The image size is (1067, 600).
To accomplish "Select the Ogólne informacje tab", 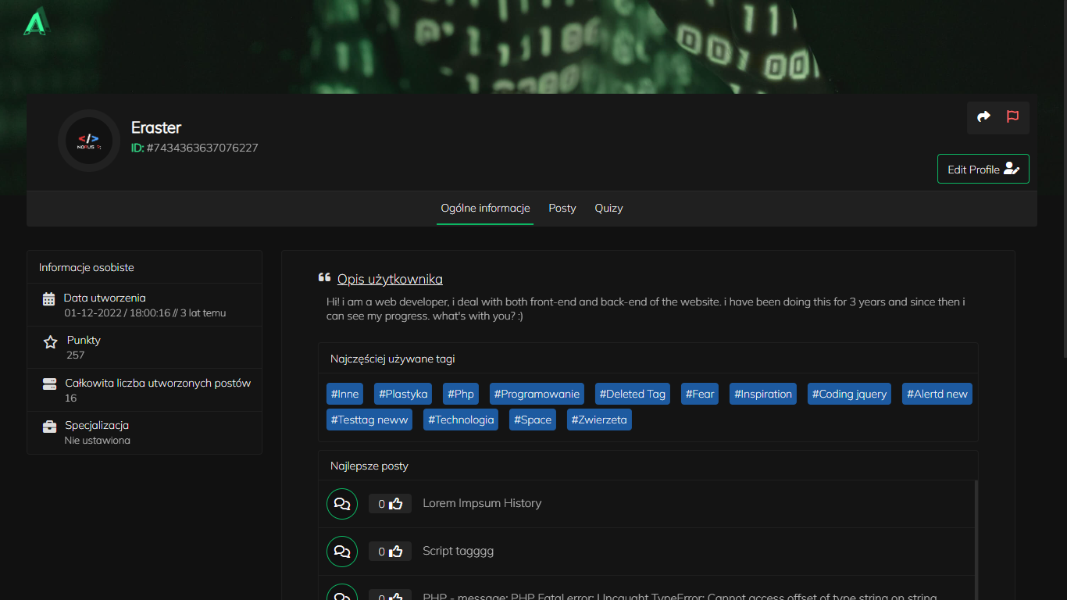I will coord(485,208).
